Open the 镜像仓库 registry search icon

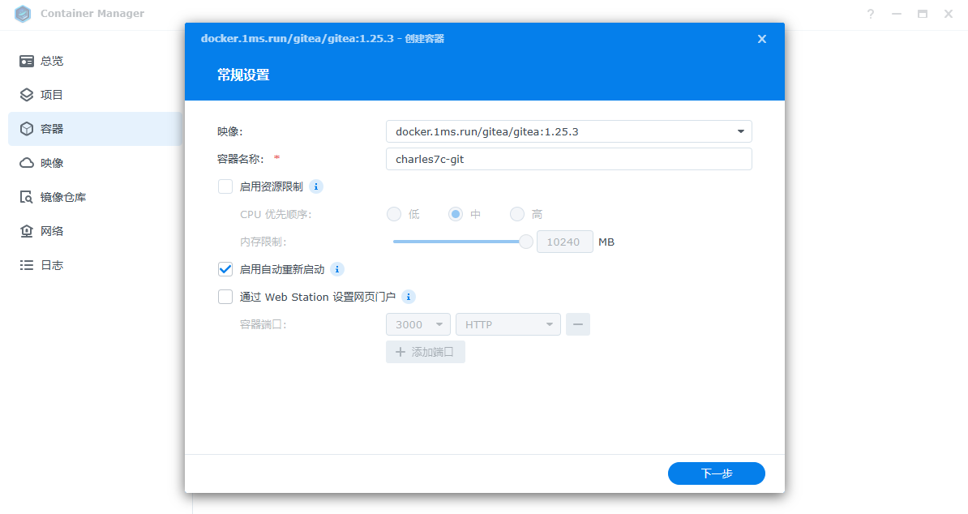(27, 197)
